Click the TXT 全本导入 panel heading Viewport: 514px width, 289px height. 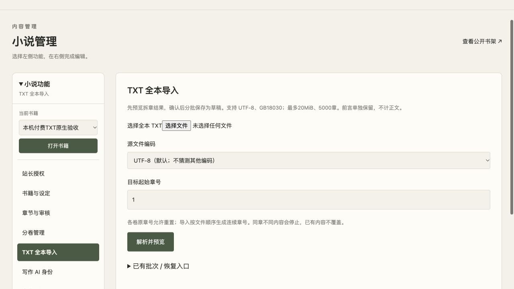153,90
